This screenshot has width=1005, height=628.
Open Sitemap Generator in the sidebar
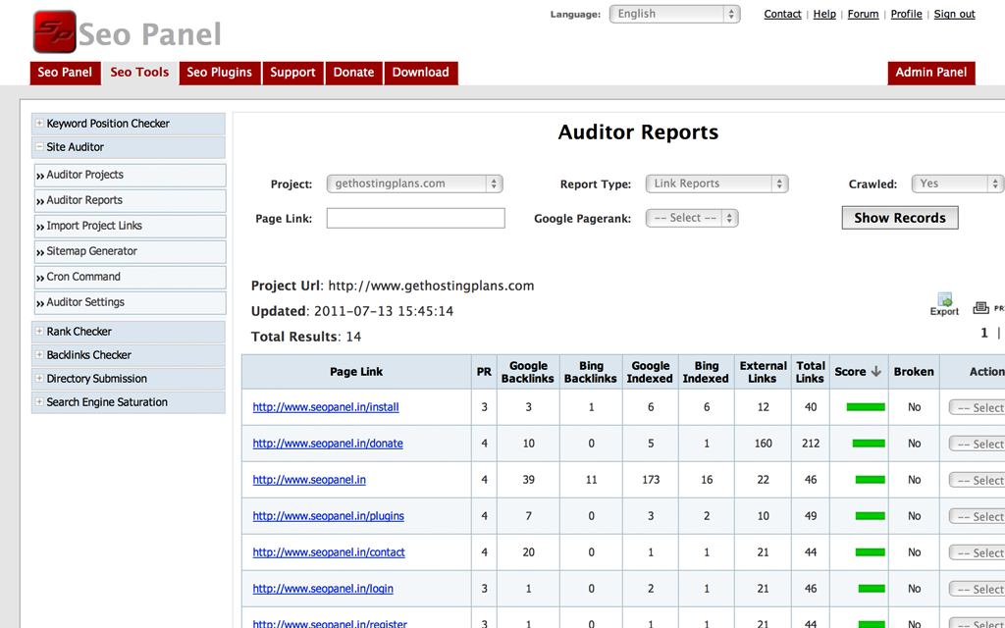pyautogui.click(x=92, y=251)
